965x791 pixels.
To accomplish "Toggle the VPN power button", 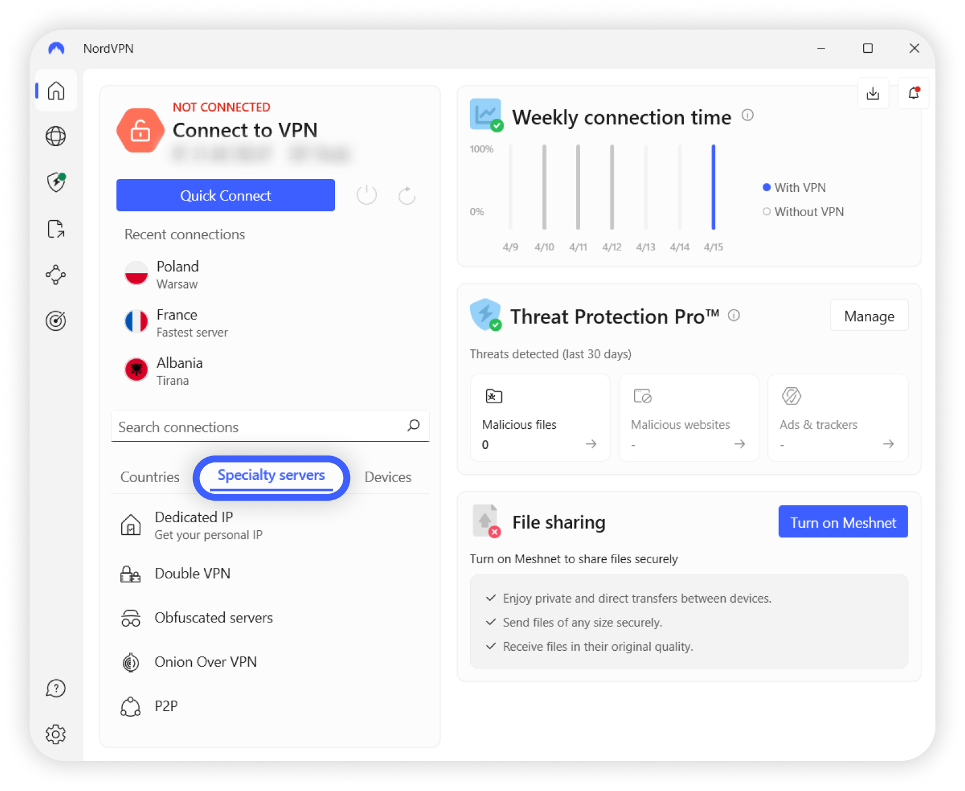I will (x=367, y=195).
